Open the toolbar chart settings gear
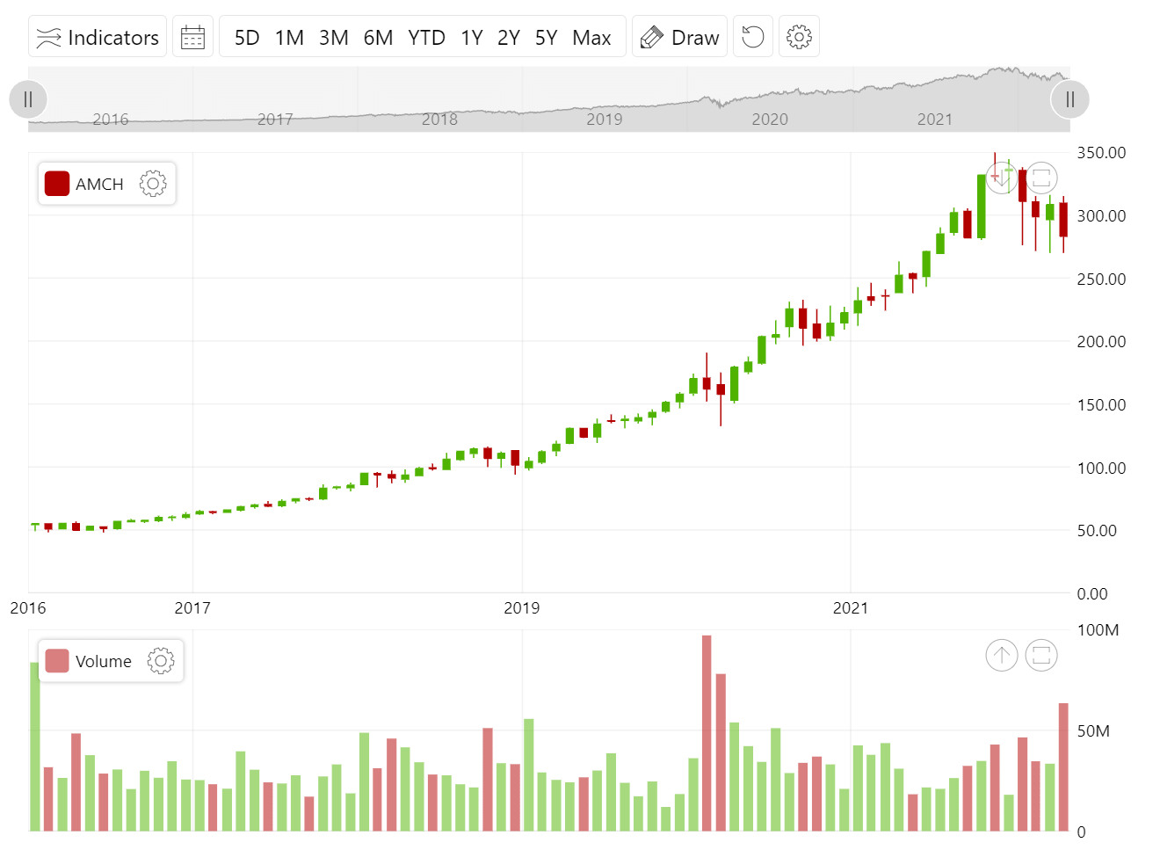 799,36
